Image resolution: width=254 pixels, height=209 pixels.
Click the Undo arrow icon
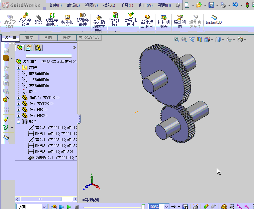[x=235, y=5]
